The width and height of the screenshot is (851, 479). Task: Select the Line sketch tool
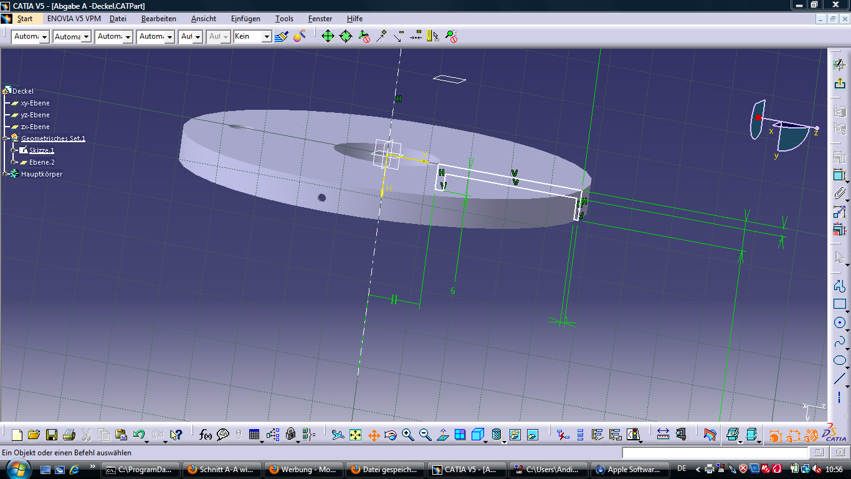pos(840,379)
